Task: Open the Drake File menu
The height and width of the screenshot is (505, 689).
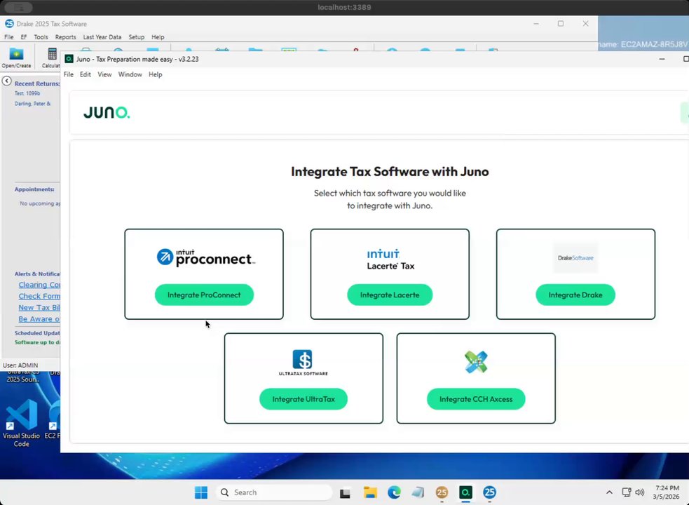Action: coord(9,37)
